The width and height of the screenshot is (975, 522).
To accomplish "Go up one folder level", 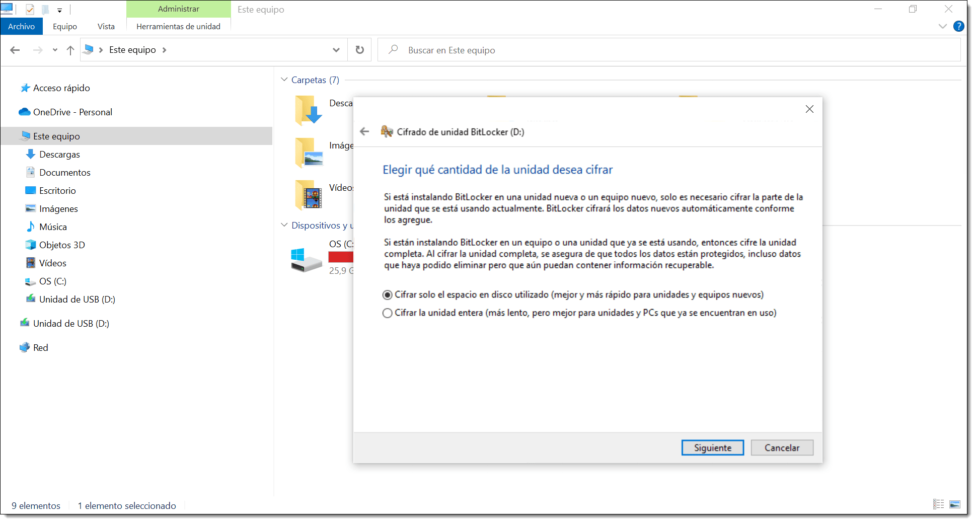I will [70, 50].
